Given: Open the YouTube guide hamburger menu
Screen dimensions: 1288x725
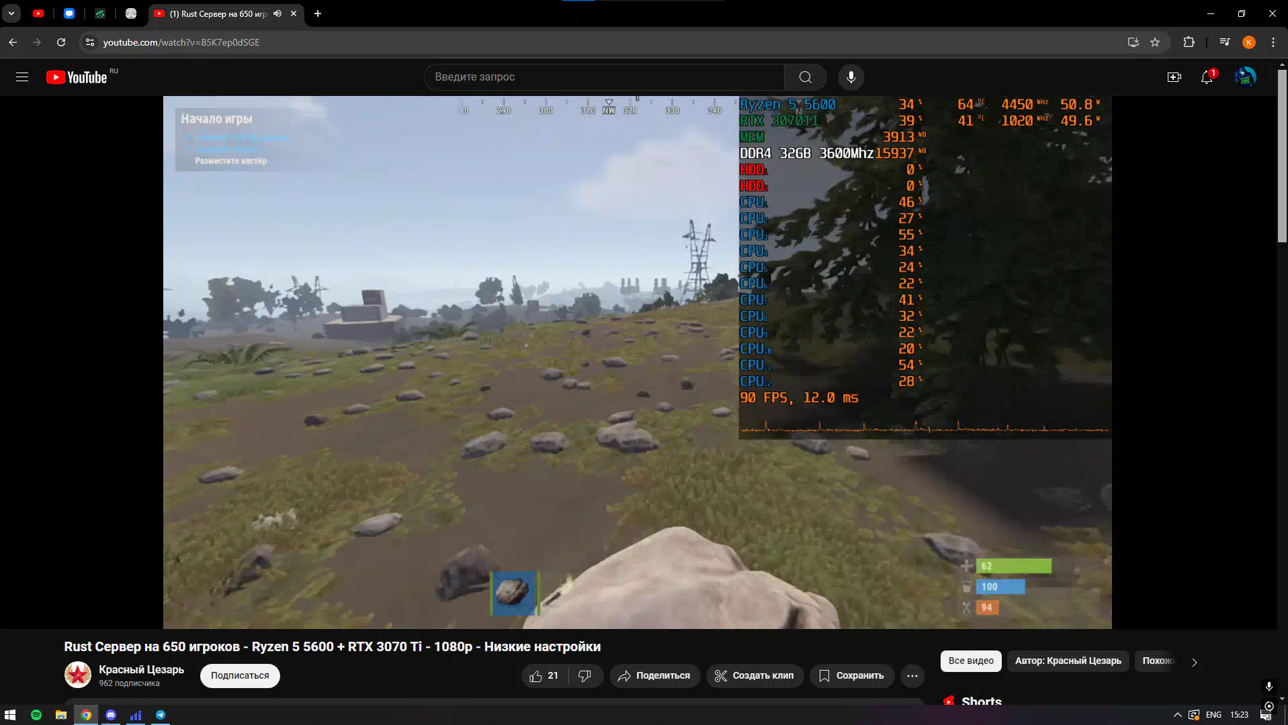Looking at the screenshot, I should pos(22,77).
